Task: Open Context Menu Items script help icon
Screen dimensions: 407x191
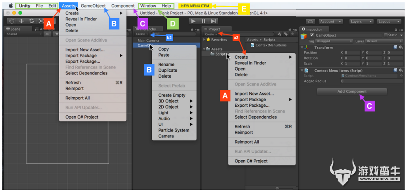Action: pyautogui.click(x=395, y=70)
